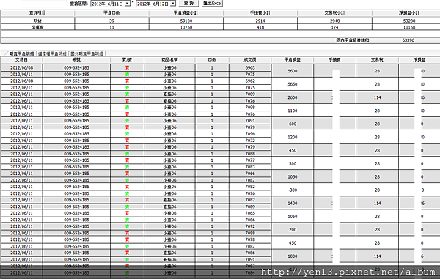Screen dimensions: 440x279
Task: Select the 平倉損益 cell -300
Action: 293,190
